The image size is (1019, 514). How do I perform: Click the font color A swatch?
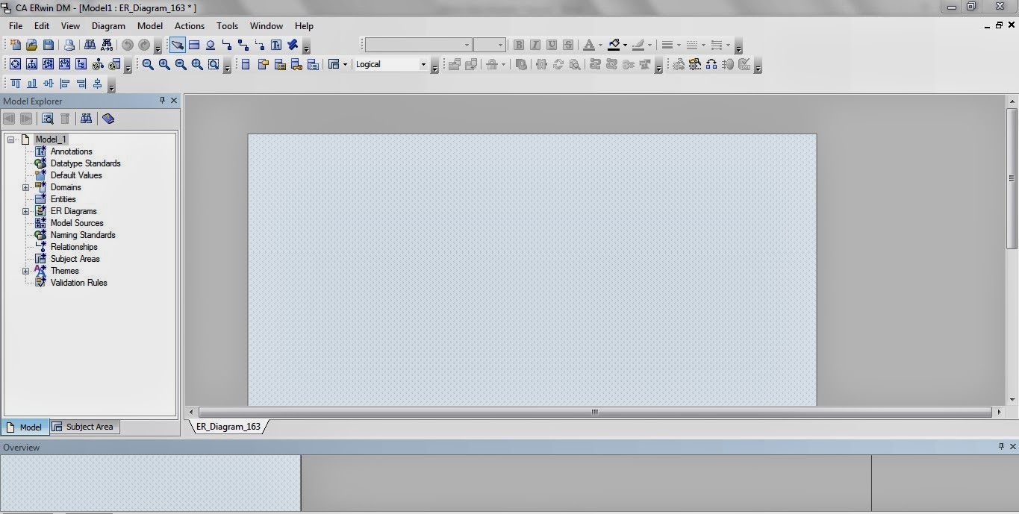[x=589, y=46]
